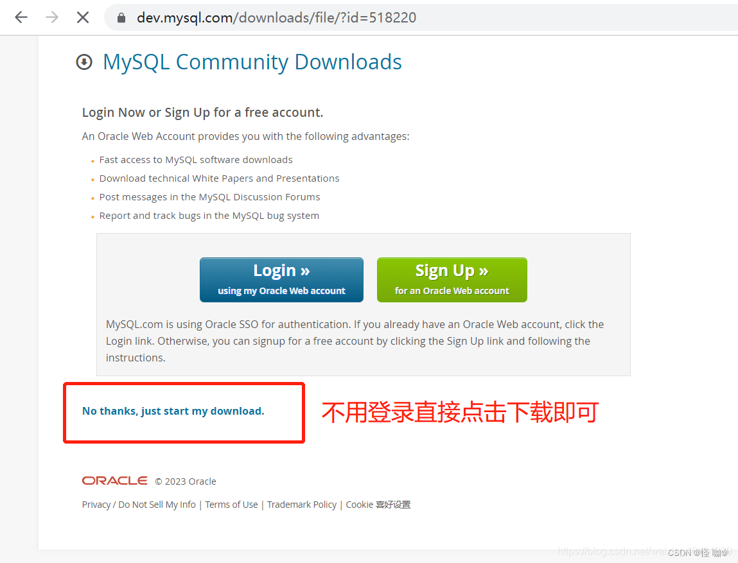Open the Cookie 喜好设置 link
This screenshot has height=563, width=738.
point(378,505)
